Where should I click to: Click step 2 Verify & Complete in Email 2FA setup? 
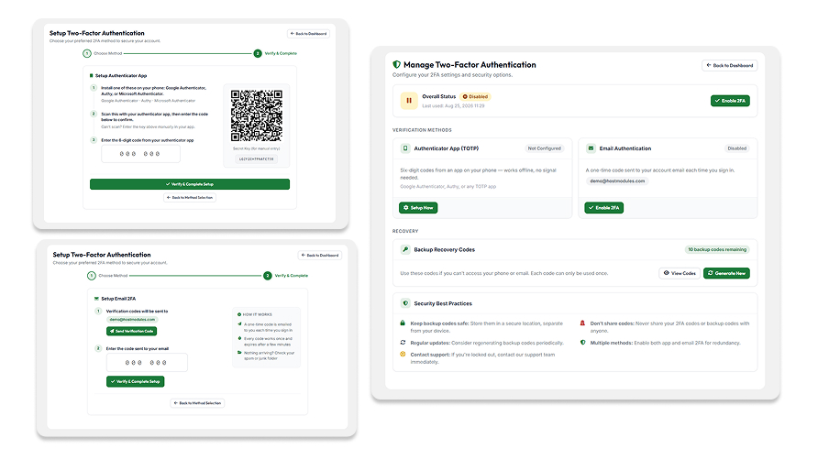(286, 276)
